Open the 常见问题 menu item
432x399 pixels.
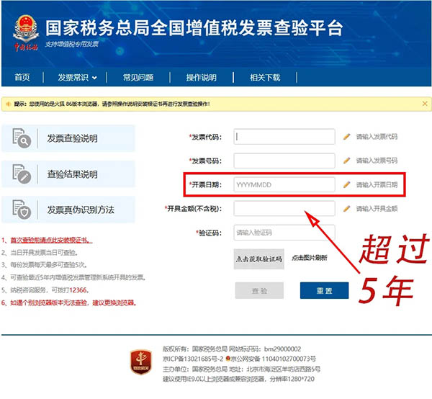click(138, 78)
